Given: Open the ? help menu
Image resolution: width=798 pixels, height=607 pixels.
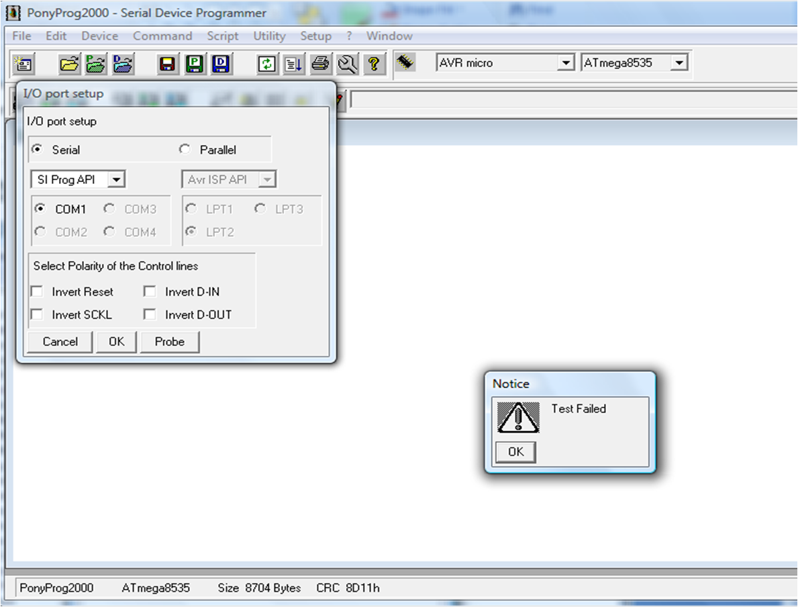Looking at the screenshot, I should coord(349,36).
